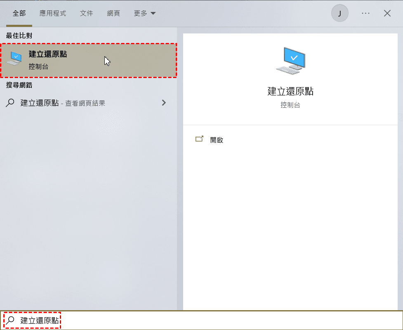Click the magnifier icon beside web search result
Viewport: 403px width, 330px height.
tap(10, 103)
